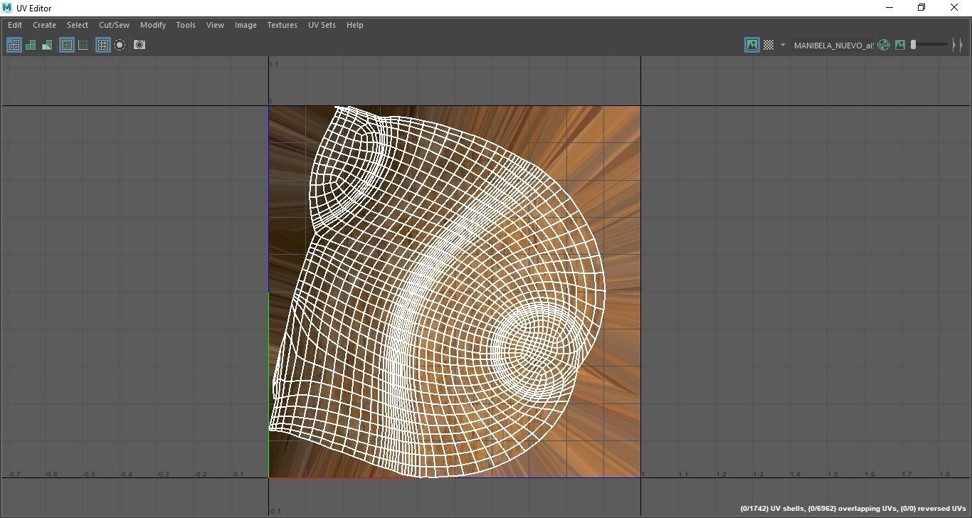Open the Create menu
The height and width of the screenshot is (518, 972).
pos(44,25)
